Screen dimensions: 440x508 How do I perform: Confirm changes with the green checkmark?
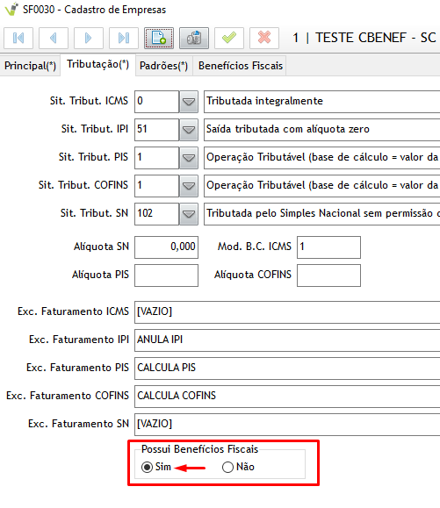pyautogui.click(x=229, y=39)
